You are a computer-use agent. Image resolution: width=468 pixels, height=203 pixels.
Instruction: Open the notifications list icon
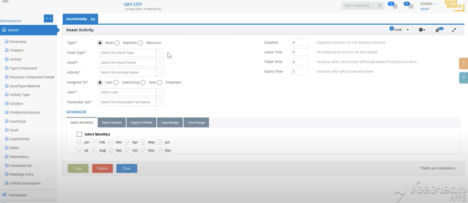click(395, 6)
